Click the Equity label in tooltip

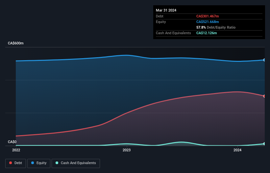[x=161, y=22]
